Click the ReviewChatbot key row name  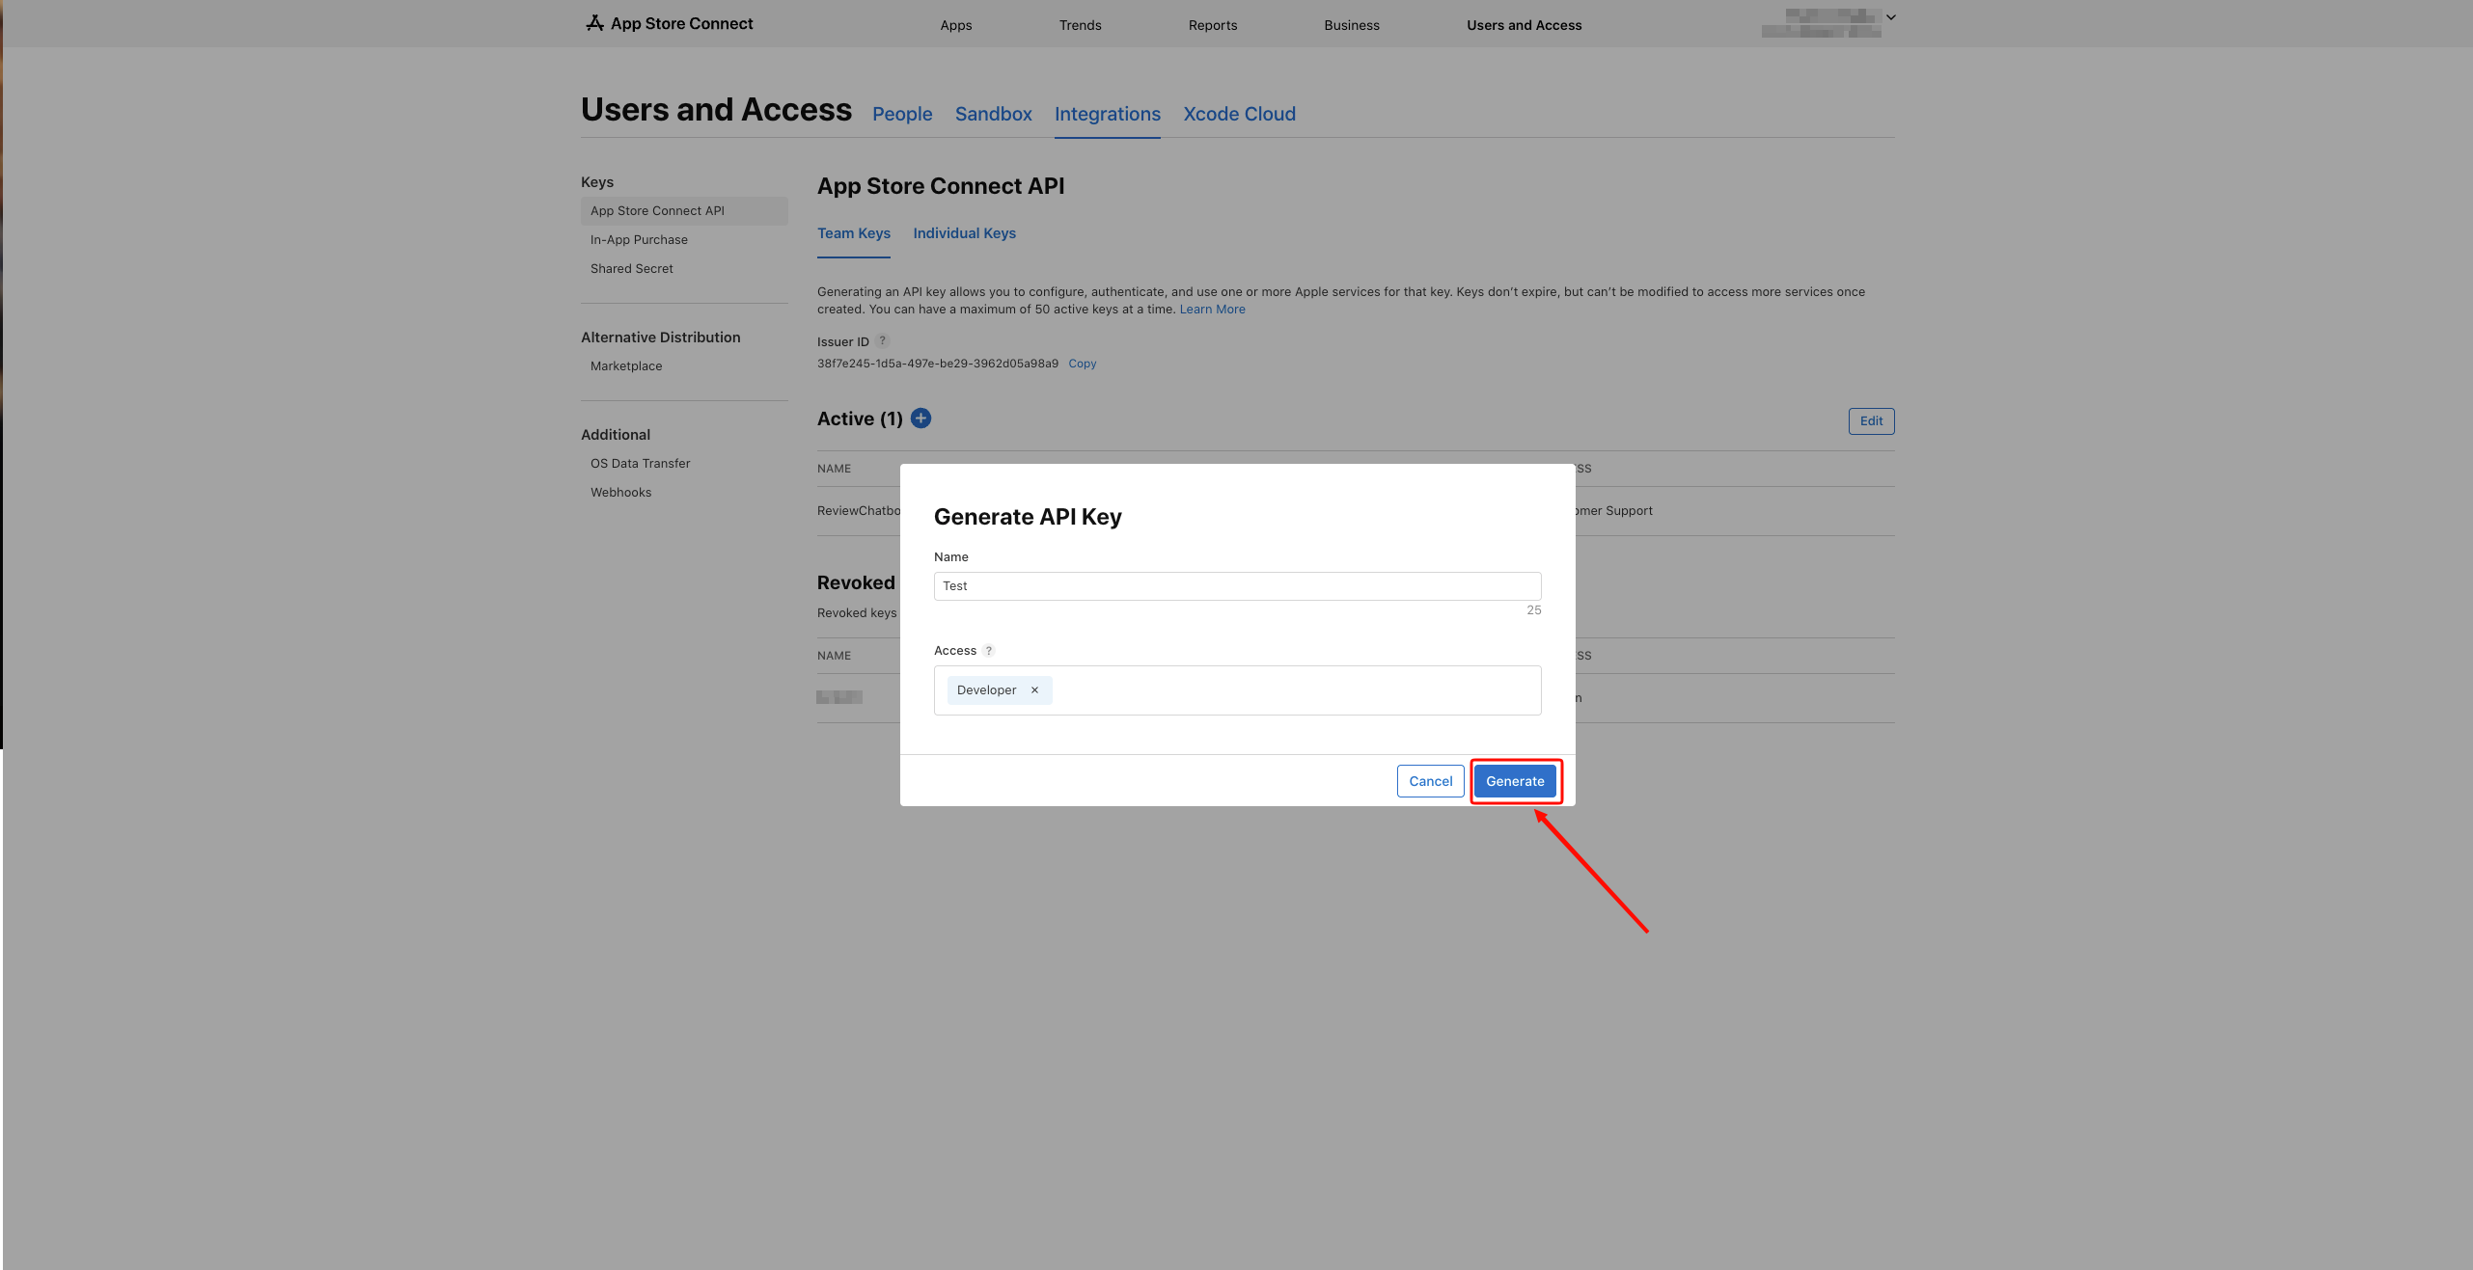pos(859,511)
